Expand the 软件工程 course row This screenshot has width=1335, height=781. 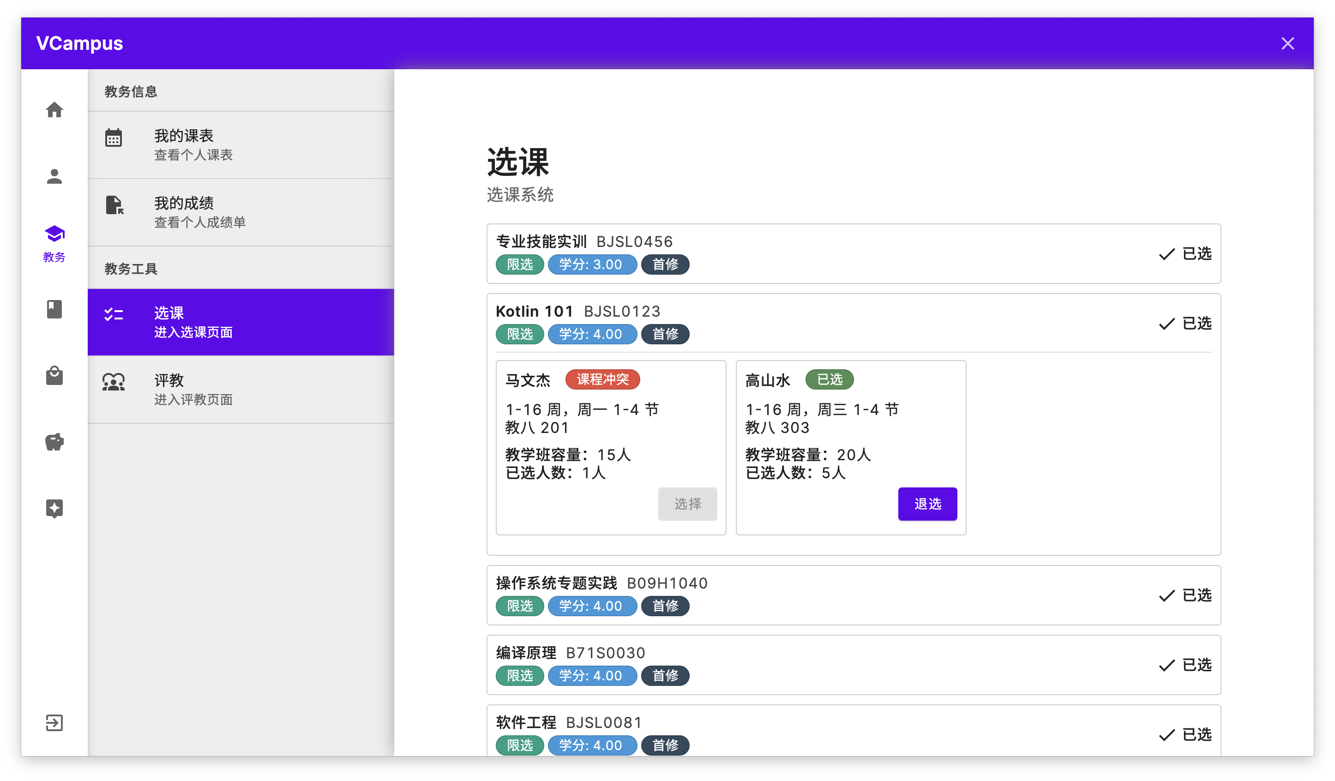pyautogui.click(x=853, y=734)
